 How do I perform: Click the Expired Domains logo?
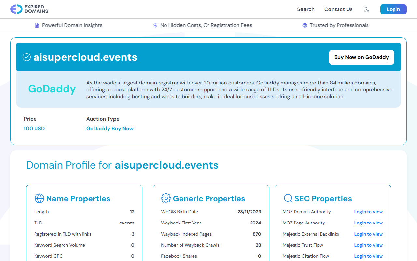tap(29, 9)
